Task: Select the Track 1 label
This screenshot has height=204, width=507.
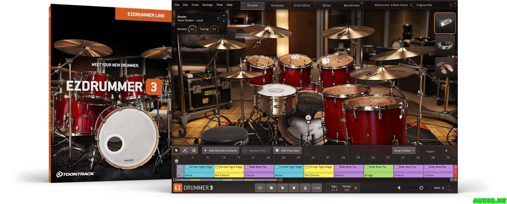Action: click(x=430, y=151)
